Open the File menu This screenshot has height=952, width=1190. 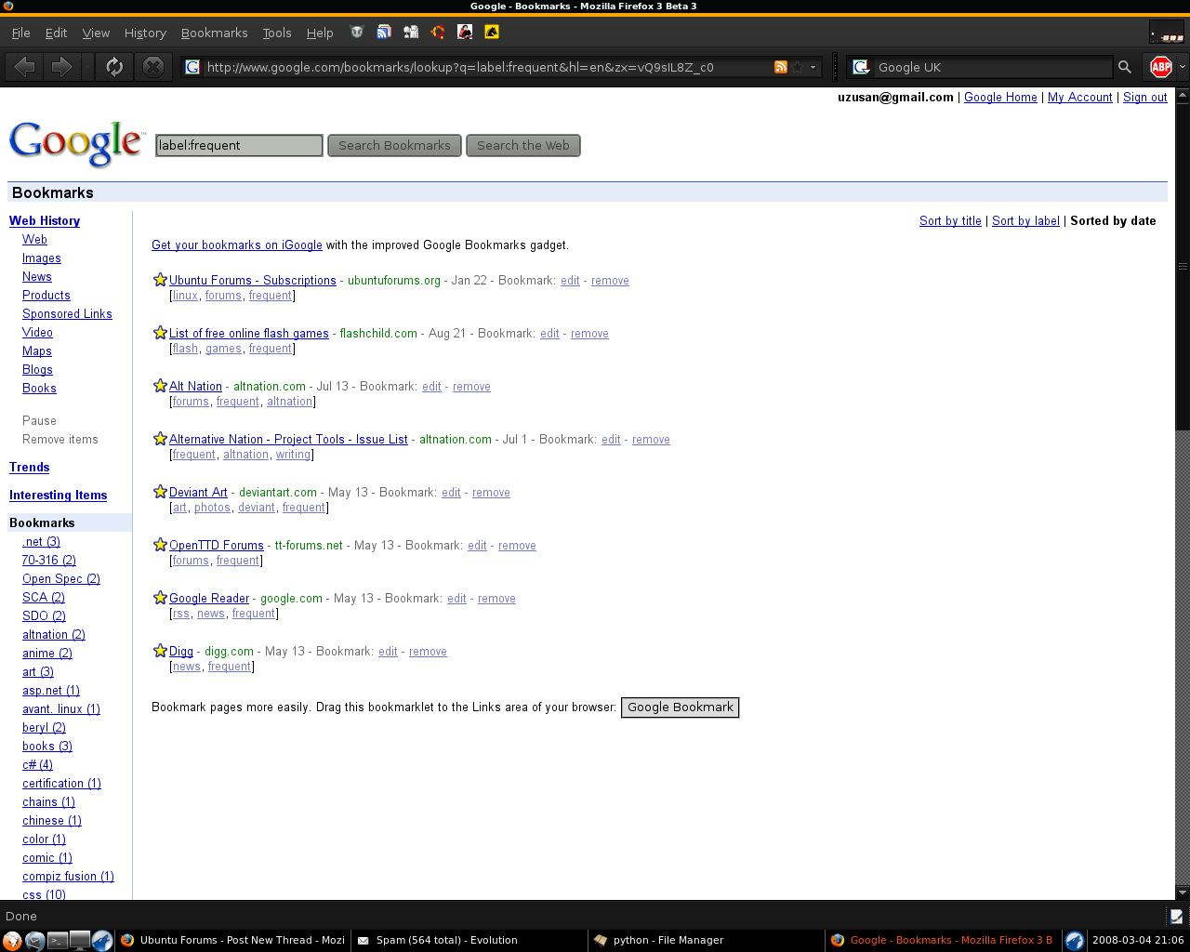pyautogui.click(x=20, y=33)
